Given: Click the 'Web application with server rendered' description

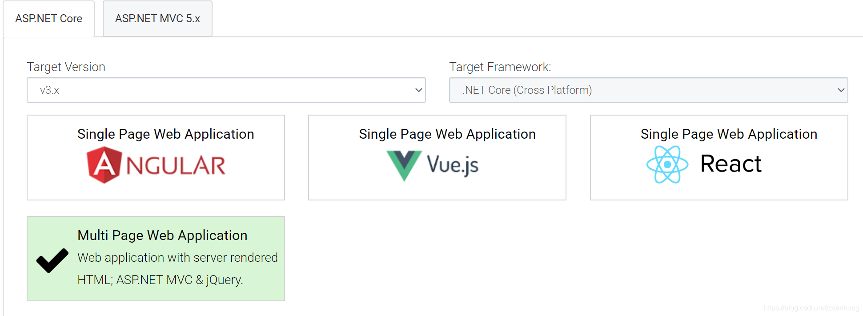Looking at the screenshot, I should (x=177, y=258).
